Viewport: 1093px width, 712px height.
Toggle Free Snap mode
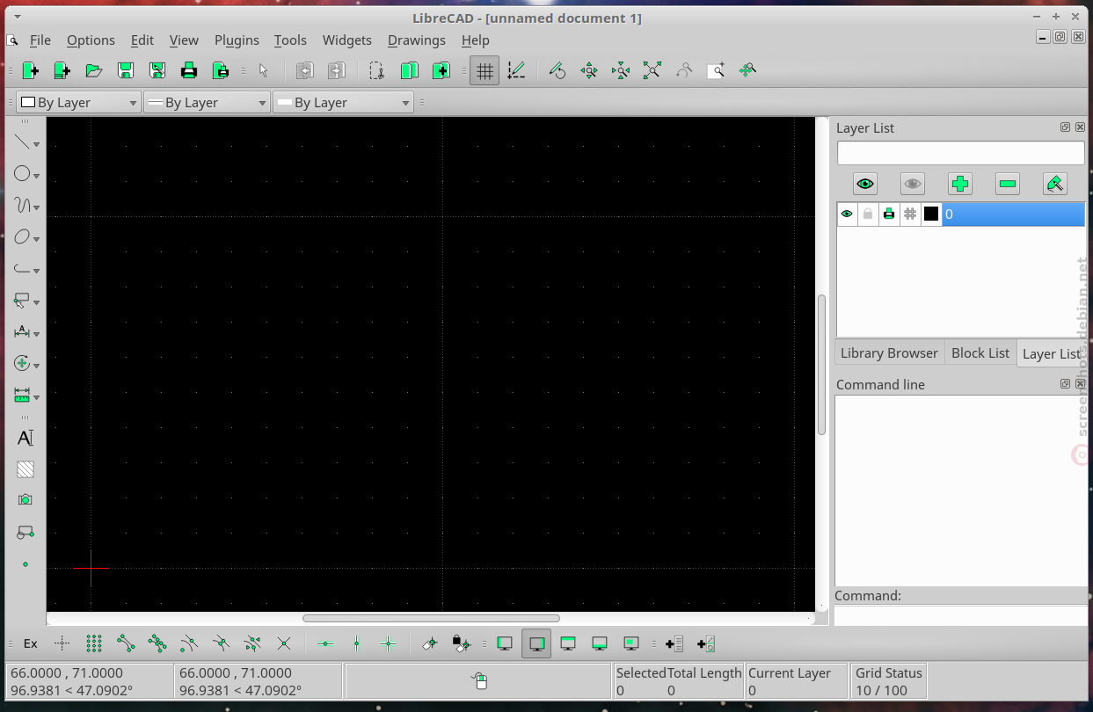point(62,643)
